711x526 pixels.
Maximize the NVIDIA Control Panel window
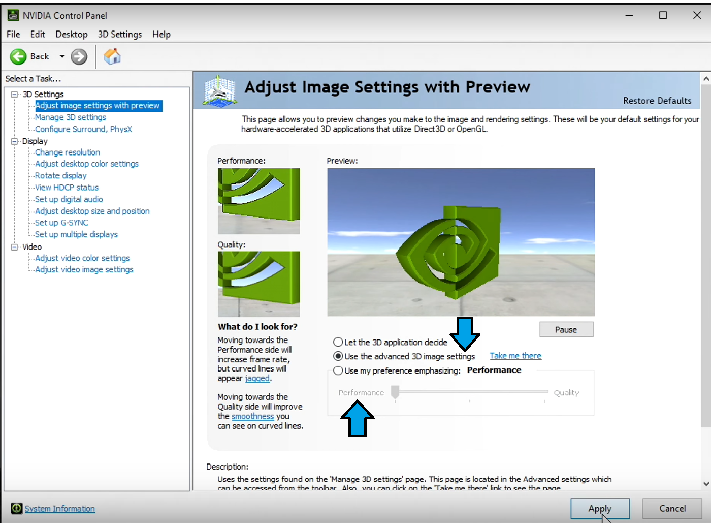point(663,15)
